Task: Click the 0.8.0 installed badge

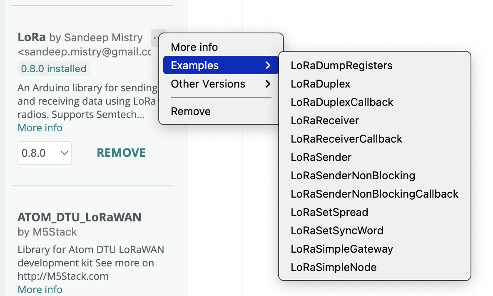Action: tap(53, 68)
